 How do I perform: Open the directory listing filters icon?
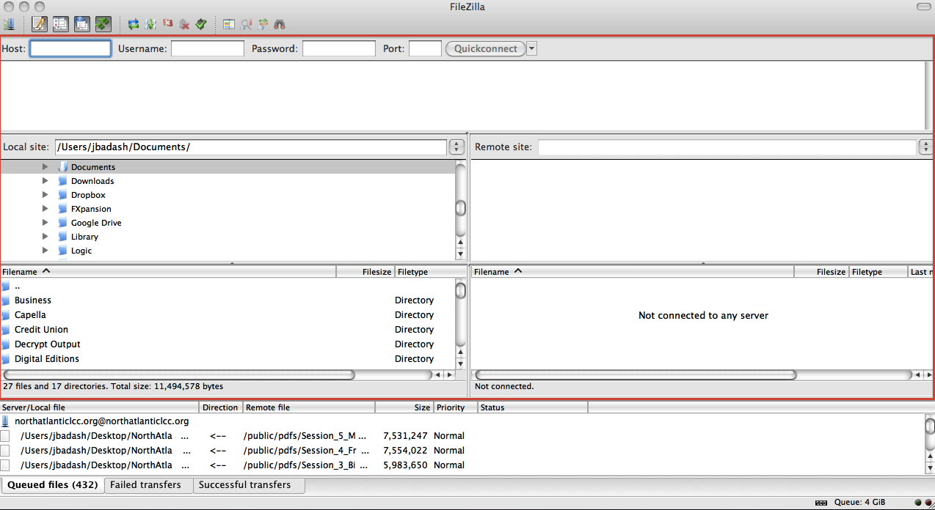(229, 24)
